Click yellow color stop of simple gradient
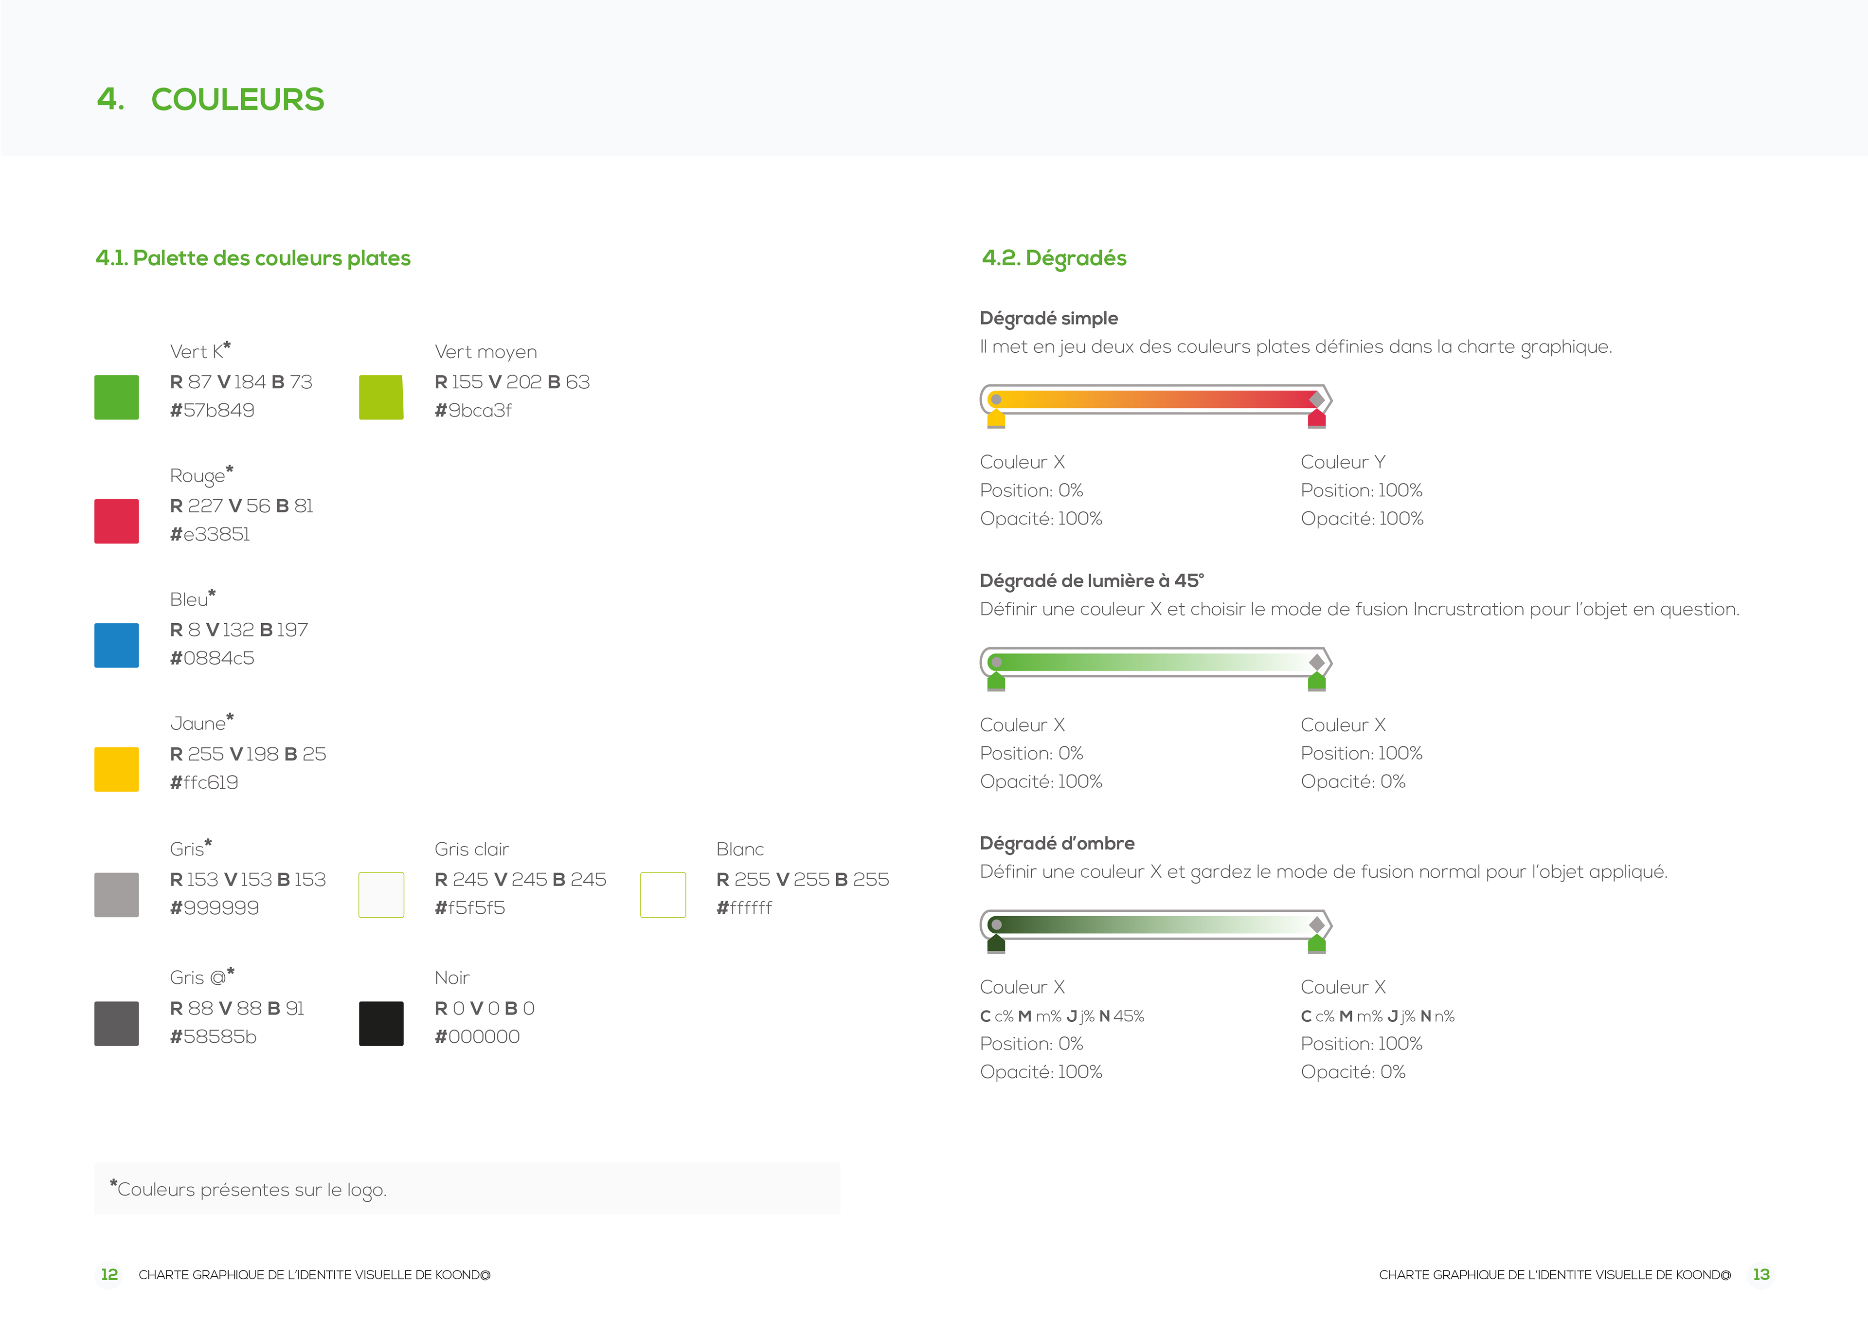 (996, 420)
